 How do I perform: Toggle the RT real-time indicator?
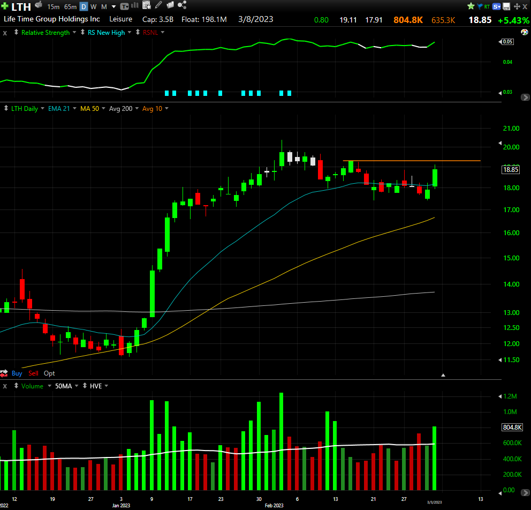(x=487, y=6)
